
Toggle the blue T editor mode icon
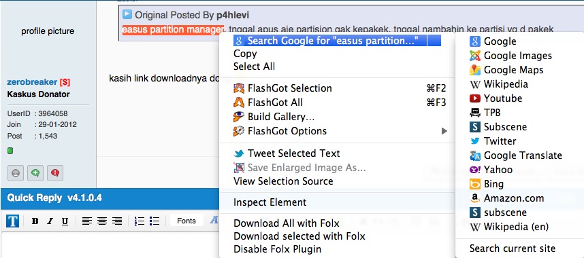[x=13, y=221]
